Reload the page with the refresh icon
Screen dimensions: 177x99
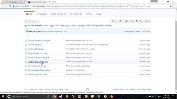(x=10, y=6)
